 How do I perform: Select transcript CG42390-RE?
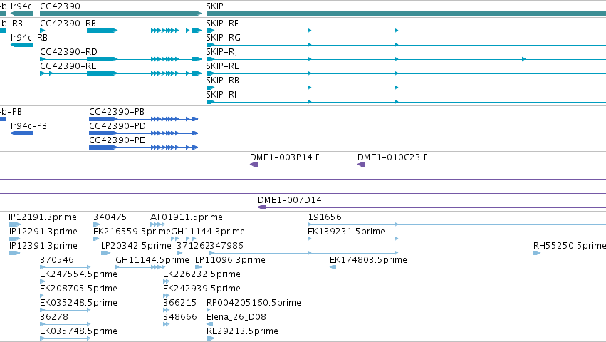[120, 73]
